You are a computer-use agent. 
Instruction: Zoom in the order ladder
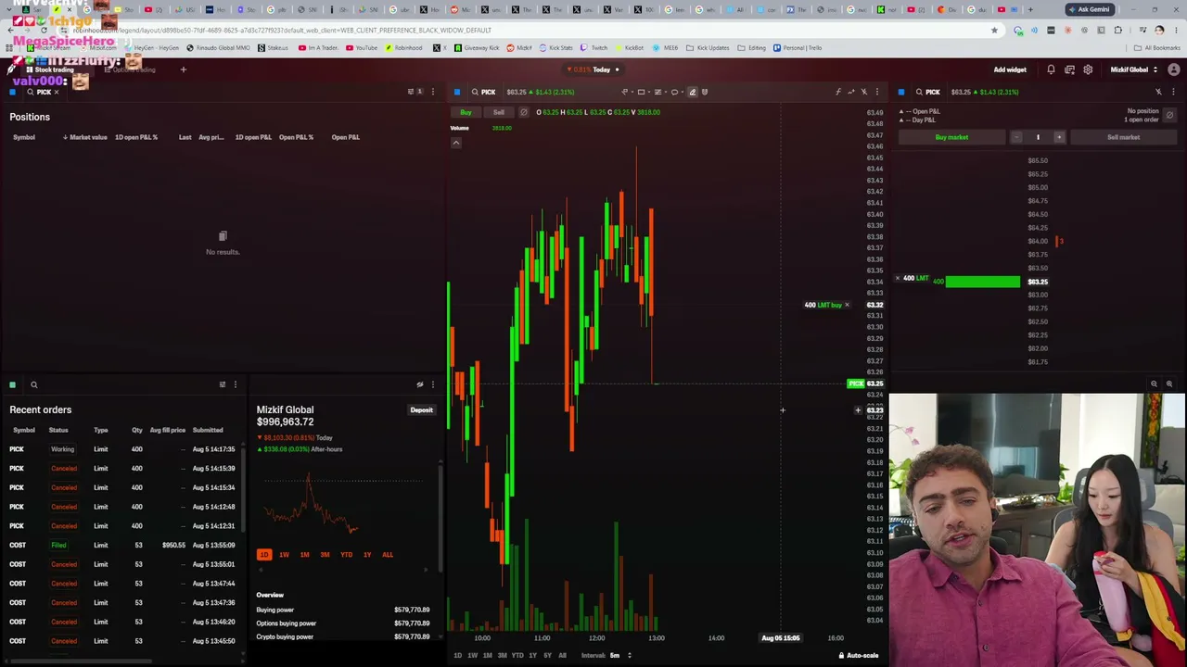[1168, 384]
